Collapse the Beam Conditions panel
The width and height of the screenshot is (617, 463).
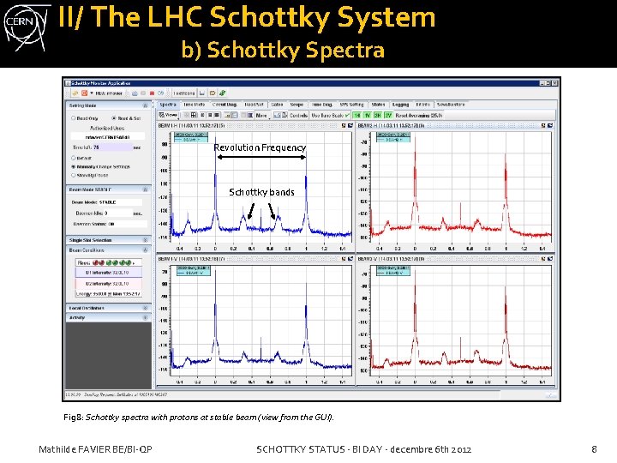[145, 250]
